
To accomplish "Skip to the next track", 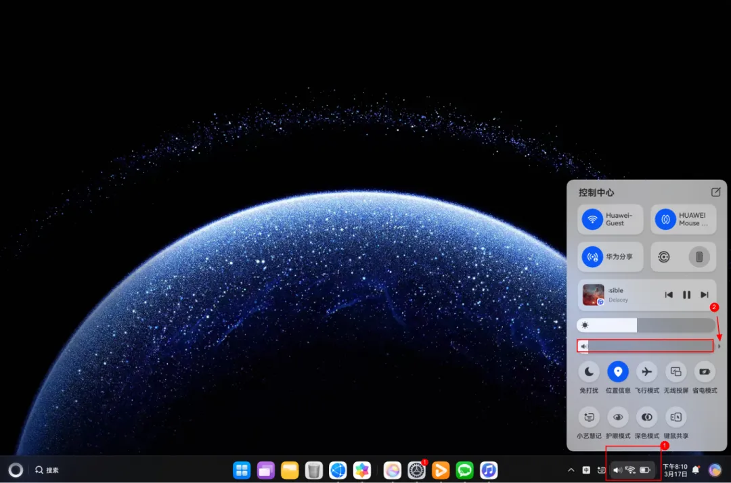I will click(x=705, y=295).
